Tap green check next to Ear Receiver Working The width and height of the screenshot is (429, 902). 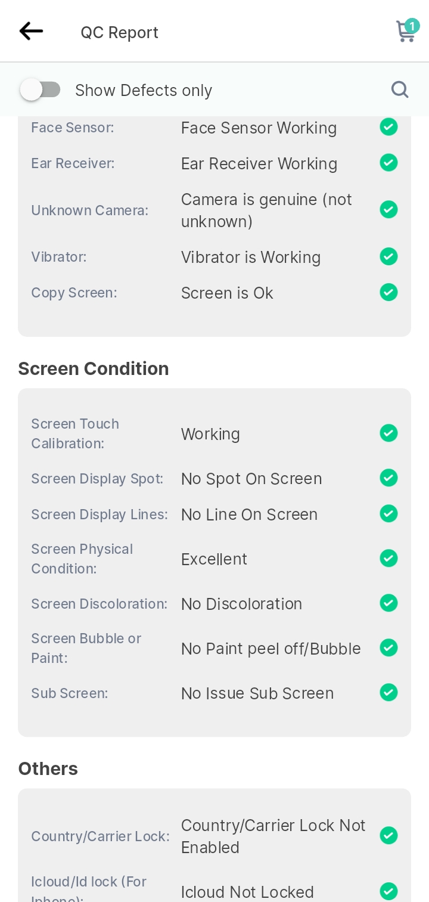pyautogui.click(x=388, y=163)
